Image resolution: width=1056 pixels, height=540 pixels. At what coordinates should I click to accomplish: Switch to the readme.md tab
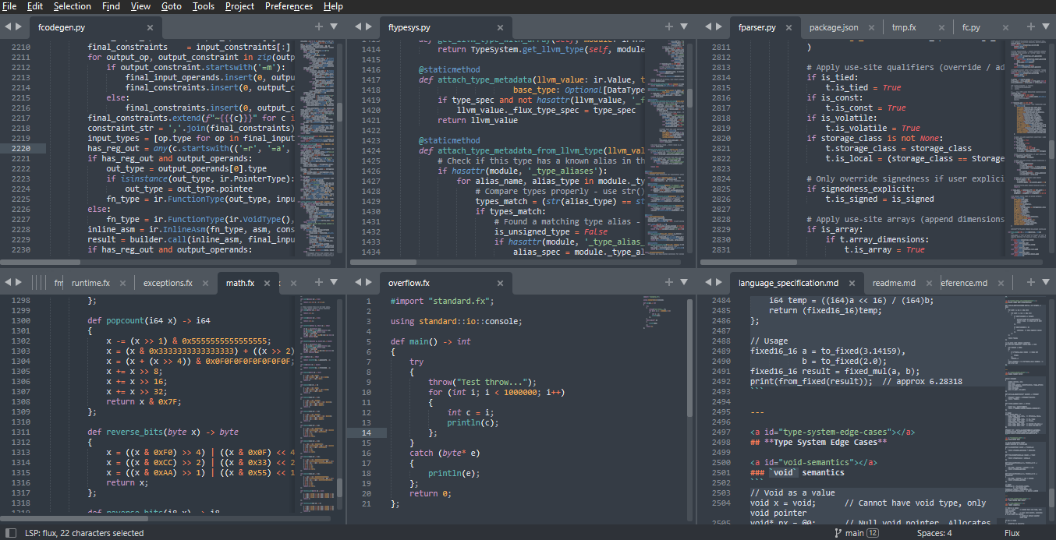click(894, 283)
